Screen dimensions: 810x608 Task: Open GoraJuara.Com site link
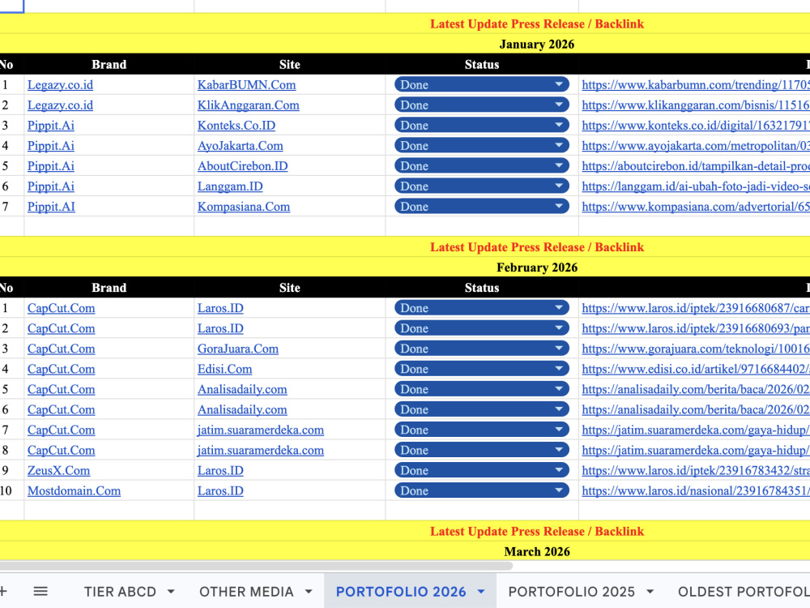tap(237, 349)
